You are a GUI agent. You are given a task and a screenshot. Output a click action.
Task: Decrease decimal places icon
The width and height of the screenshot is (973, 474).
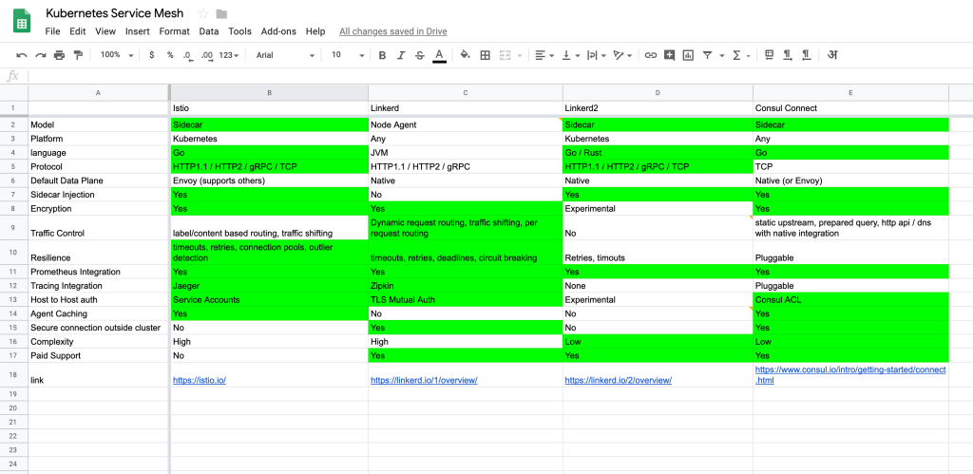(187, 55)
